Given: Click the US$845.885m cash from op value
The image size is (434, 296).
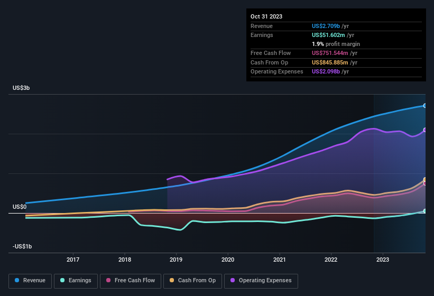Looking at the screenshot, I should 330,62.
